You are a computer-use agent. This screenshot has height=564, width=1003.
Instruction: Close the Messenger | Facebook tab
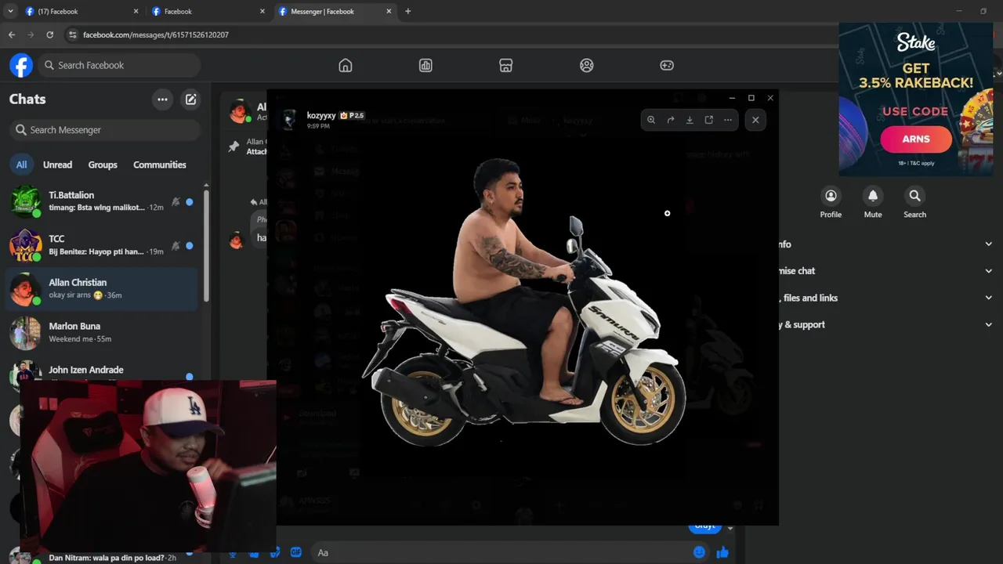tap(389, 11)
